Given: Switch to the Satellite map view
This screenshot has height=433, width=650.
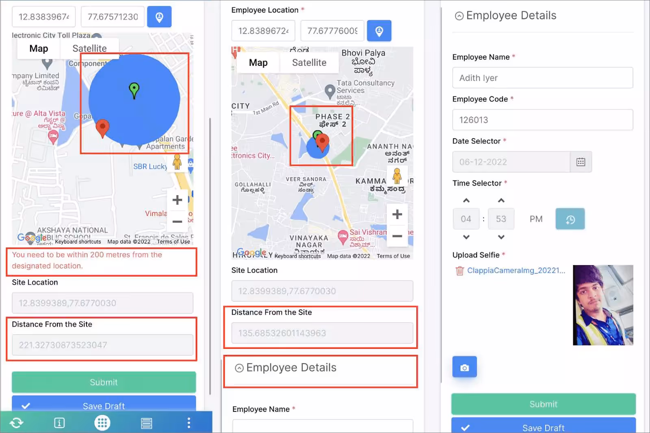Looking at the screenshot, I should coord(309,62).
